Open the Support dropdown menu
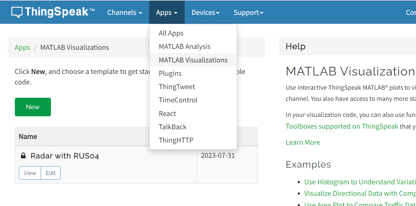Viewport: 416px width, 206px height. click(x=248, y=12)
